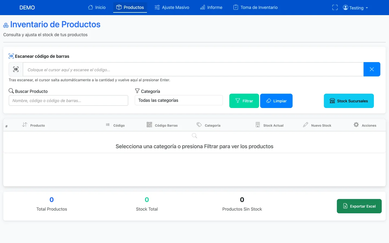
Task: Click the Producto column header text
Action: coord(38,126)
